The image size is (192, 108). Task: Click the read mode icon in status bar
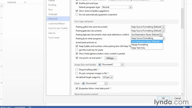click(184, 107)
